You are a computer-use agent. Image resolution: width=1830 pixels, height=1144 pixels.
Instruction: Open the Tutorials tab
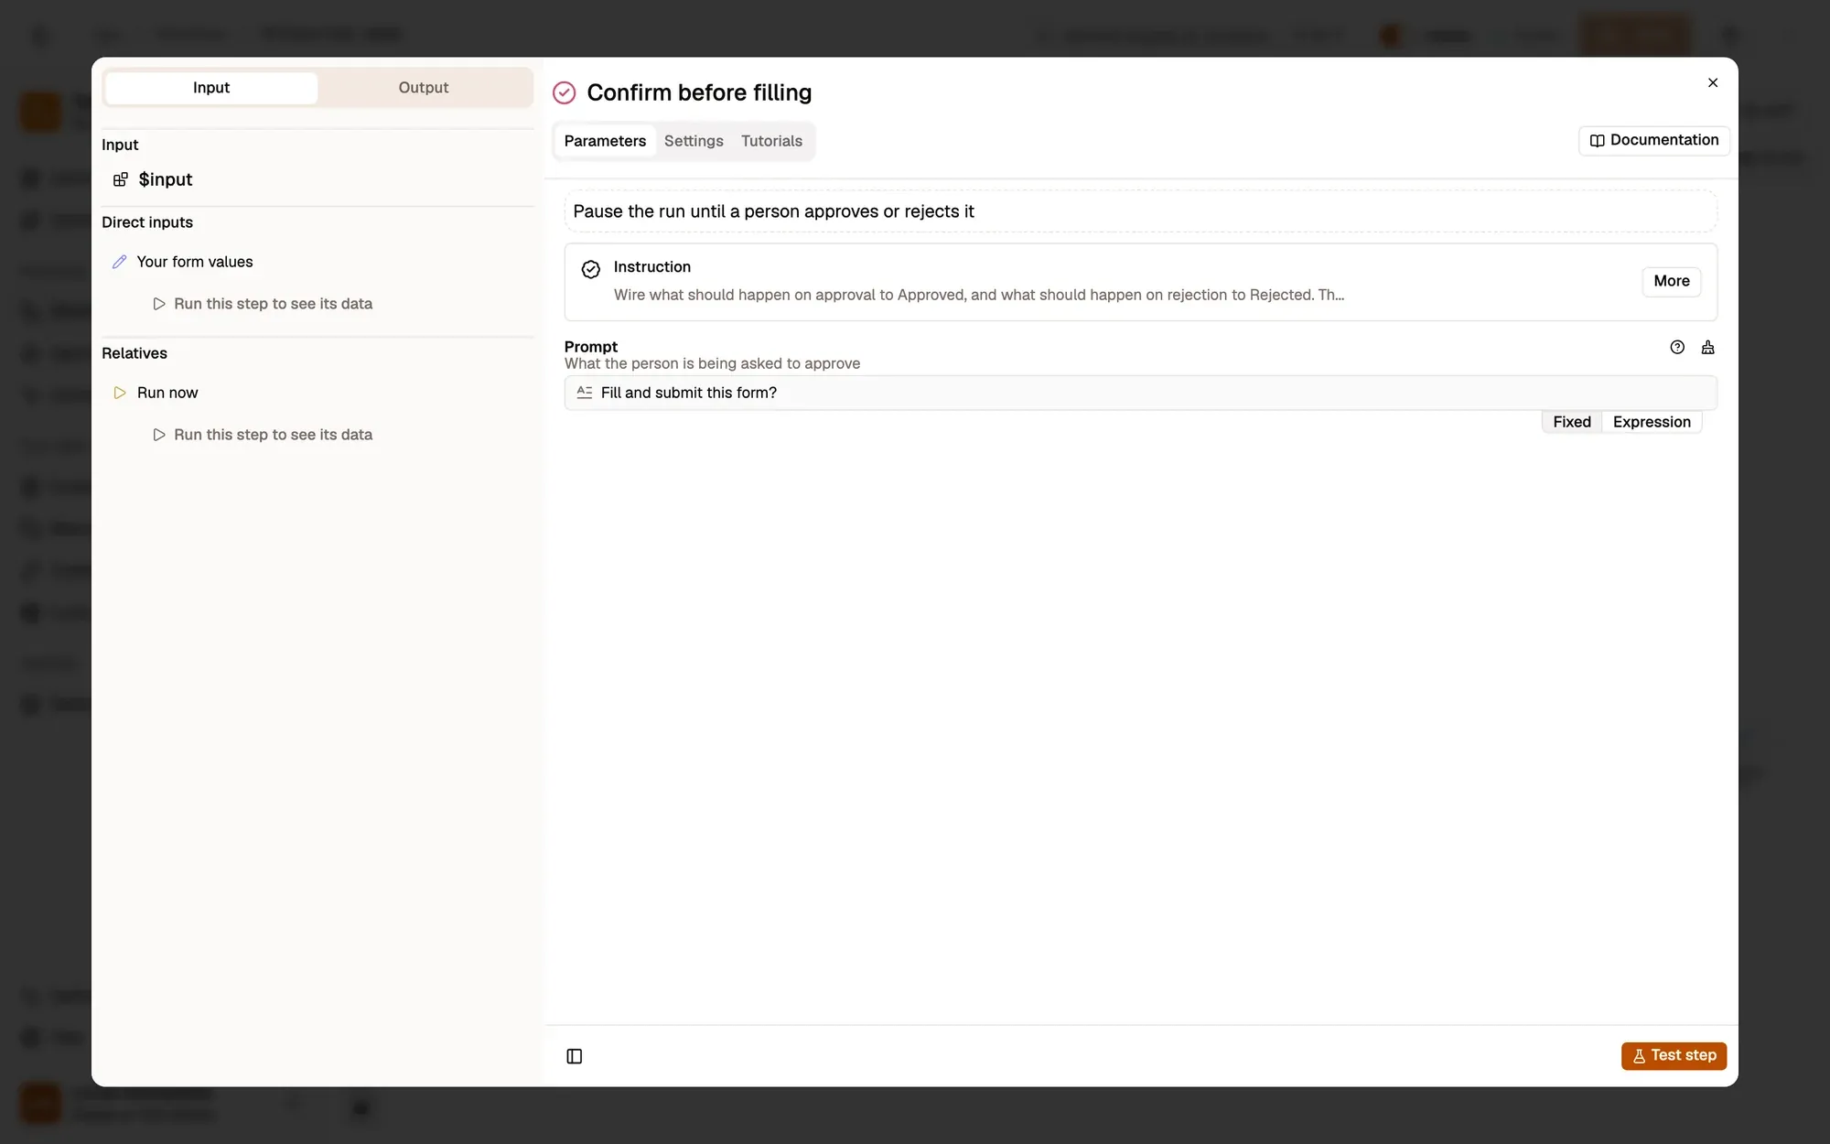point(771,141)
